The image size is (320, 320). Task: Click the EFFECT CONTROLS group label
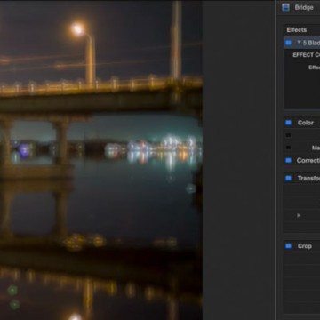point(307,55)
